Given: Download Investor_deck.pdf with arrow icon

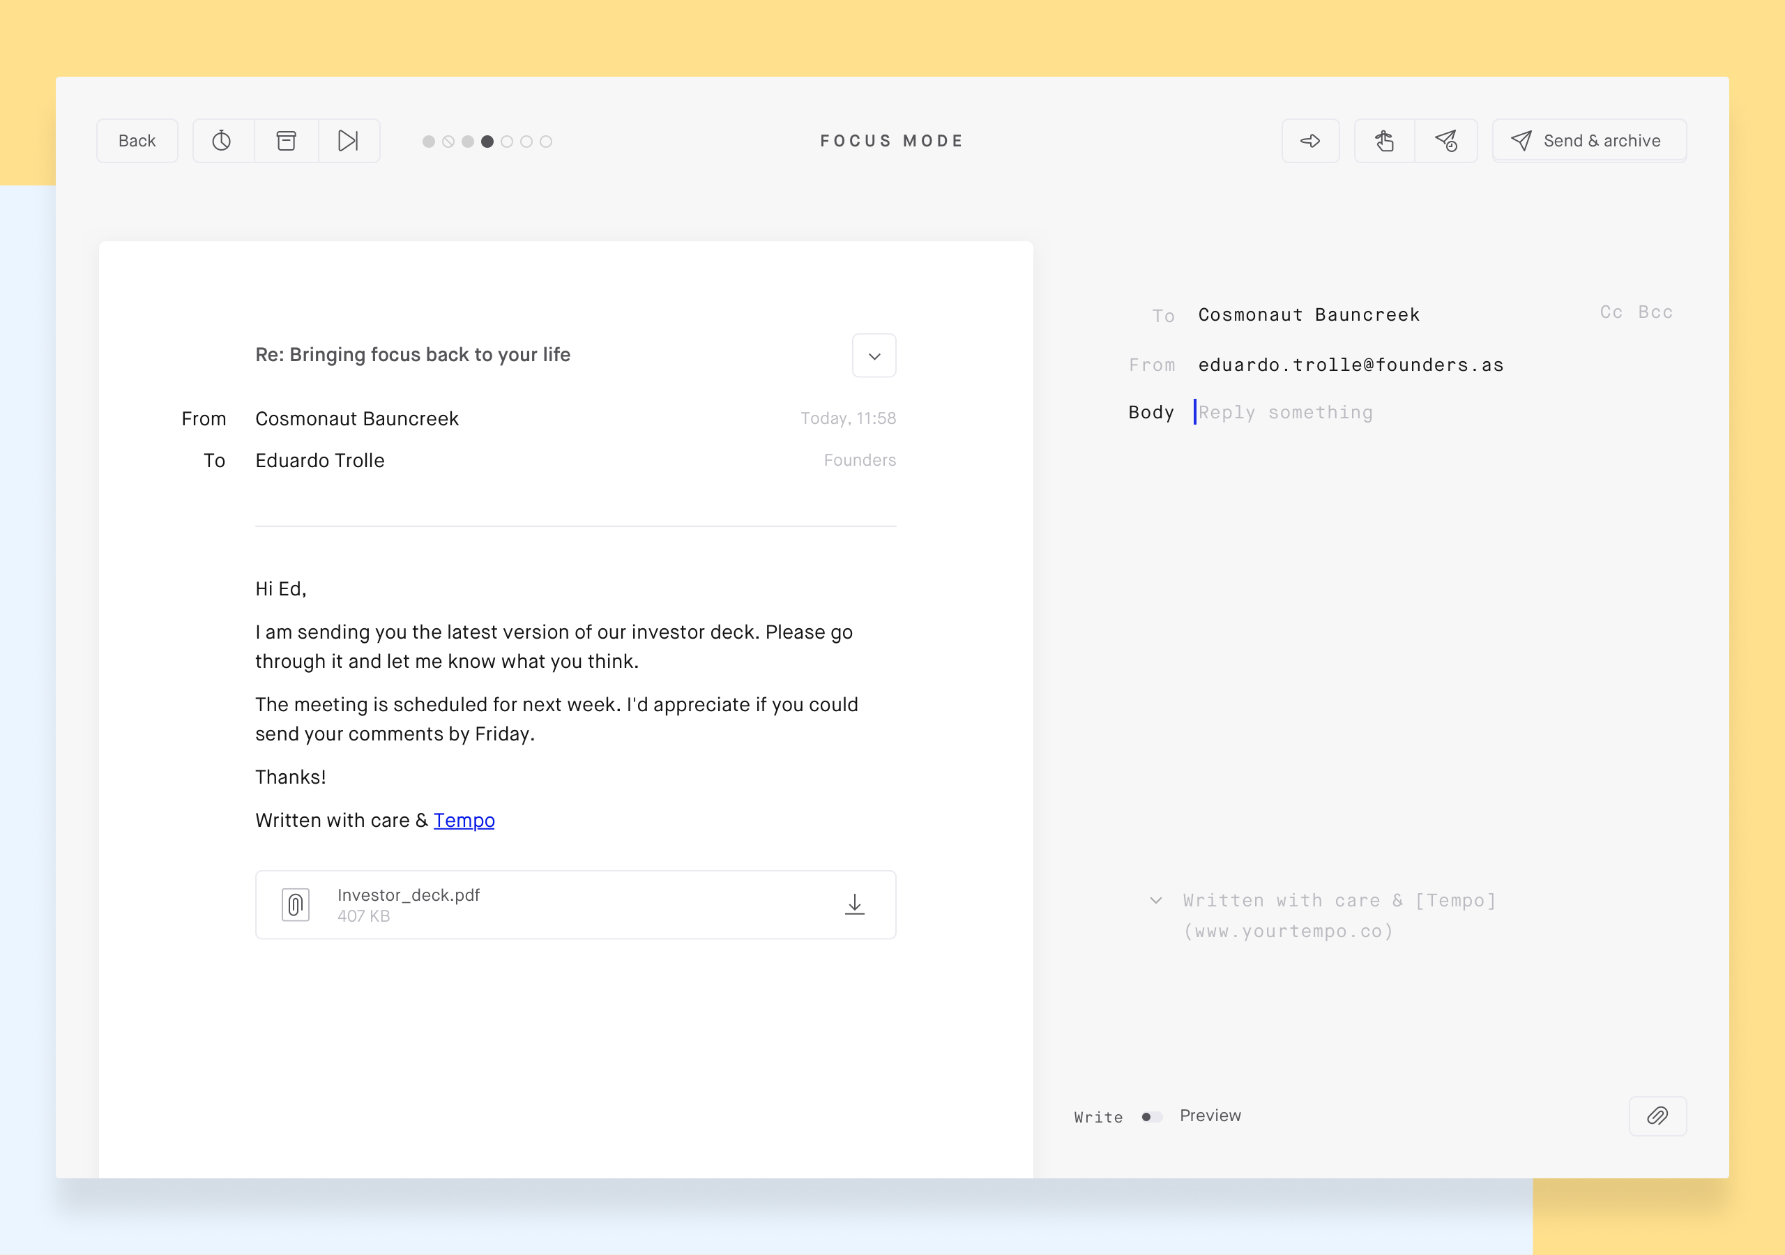Looking at the screenshot, I should point(854,904).
